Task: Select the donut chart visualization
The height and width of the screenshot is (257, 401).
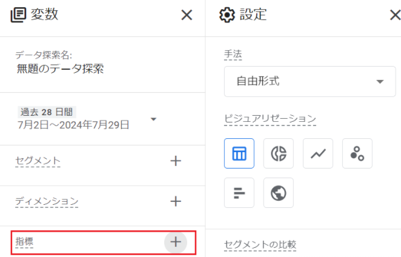Action: pyautogui.click(x=279, y=153)
